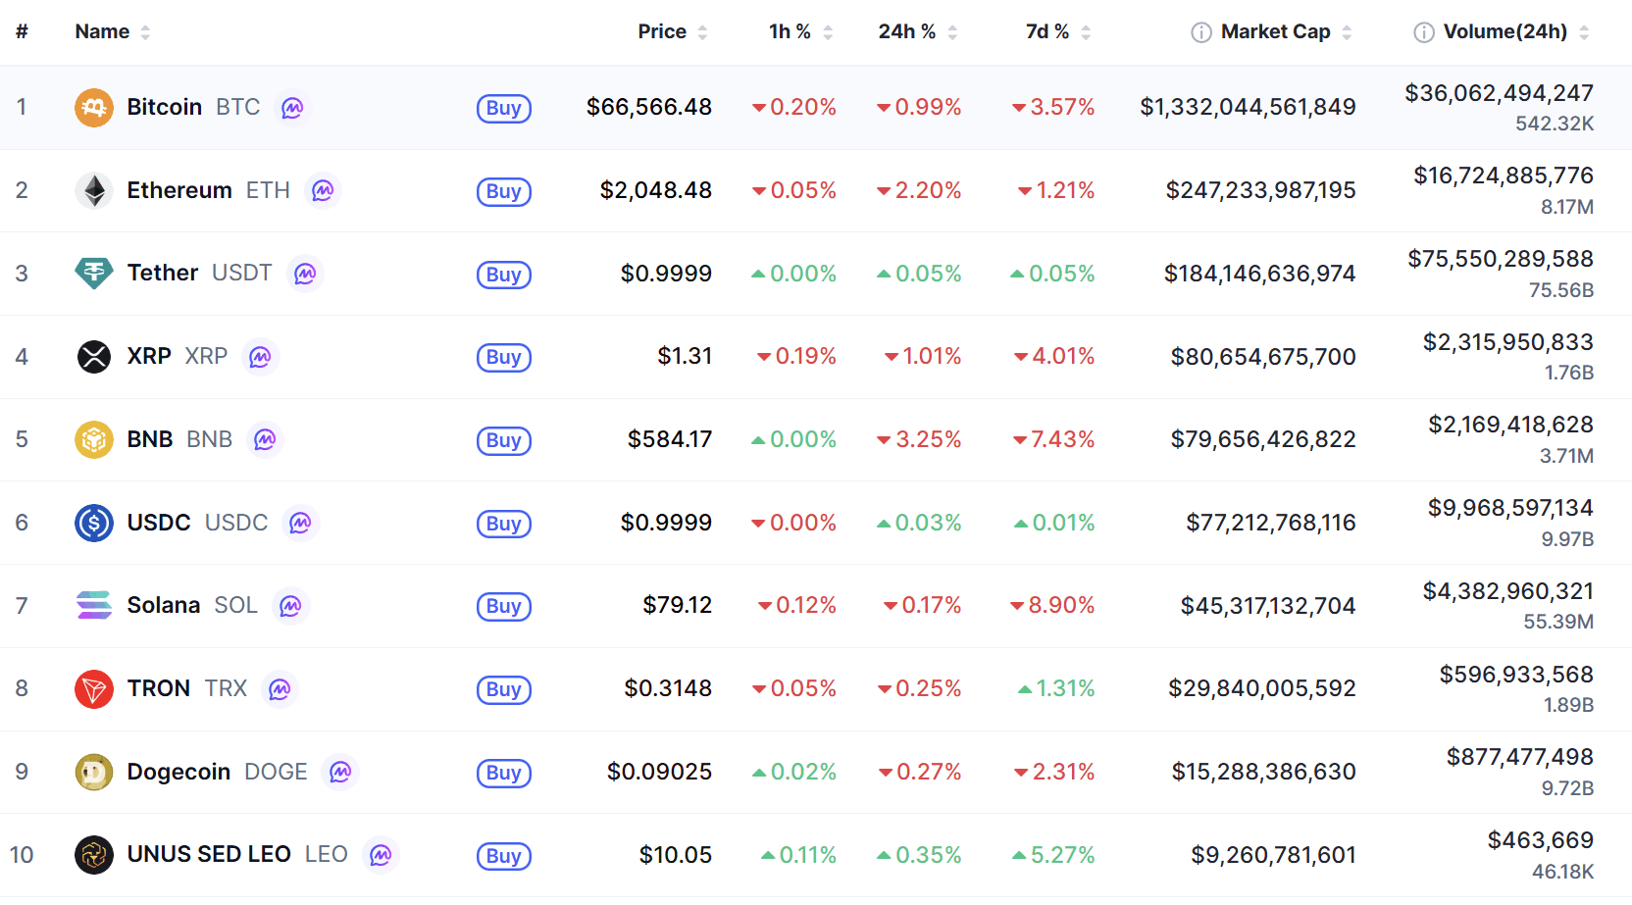Open the TRON name link
The image size is (1632, 905).
click(159, 688)
